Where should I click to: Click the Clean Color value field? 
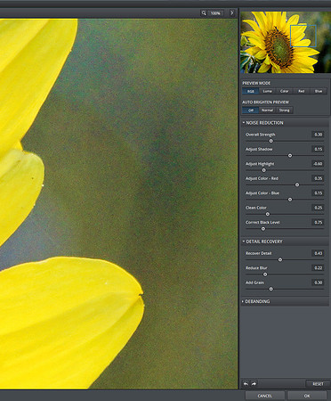pos(318,208)
